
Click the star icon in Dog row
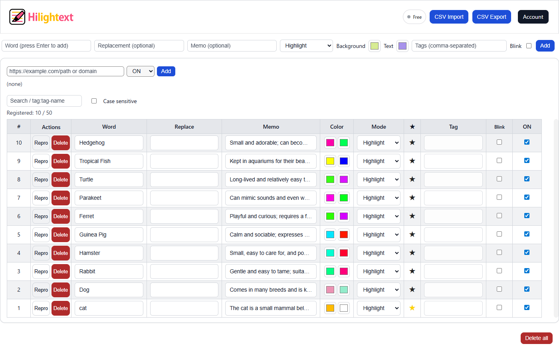pyautogui.click(x=412, y=290)
